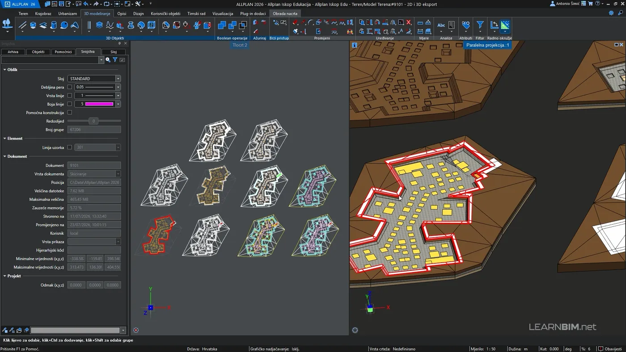Viewport: 626px width, 352px height.
Task: Click the shopping cart icon in title bar
Action: [590, 4]
